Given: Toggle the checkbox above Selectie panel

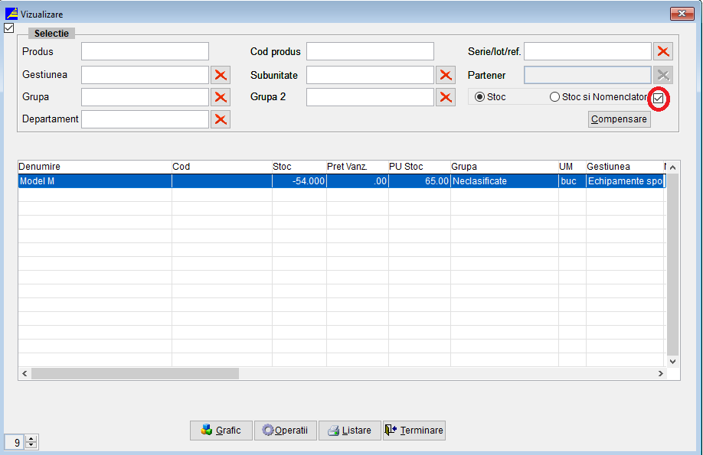Looking at the screenshot, I should click(9, 28).
